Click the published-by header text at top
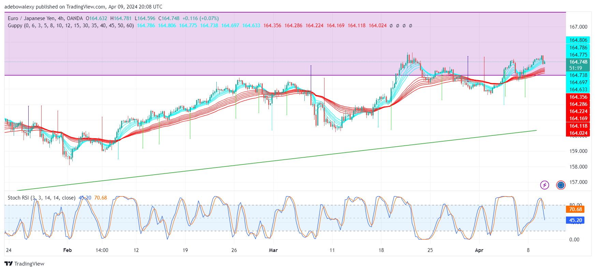The height and width of the screenshot is (271, 596). pos(83,7)
